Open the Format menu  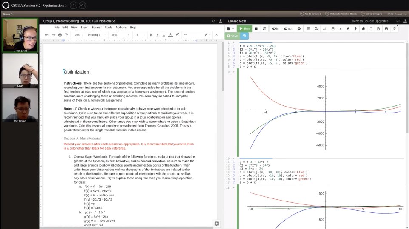pyautogui.click(x=97, y=27)
